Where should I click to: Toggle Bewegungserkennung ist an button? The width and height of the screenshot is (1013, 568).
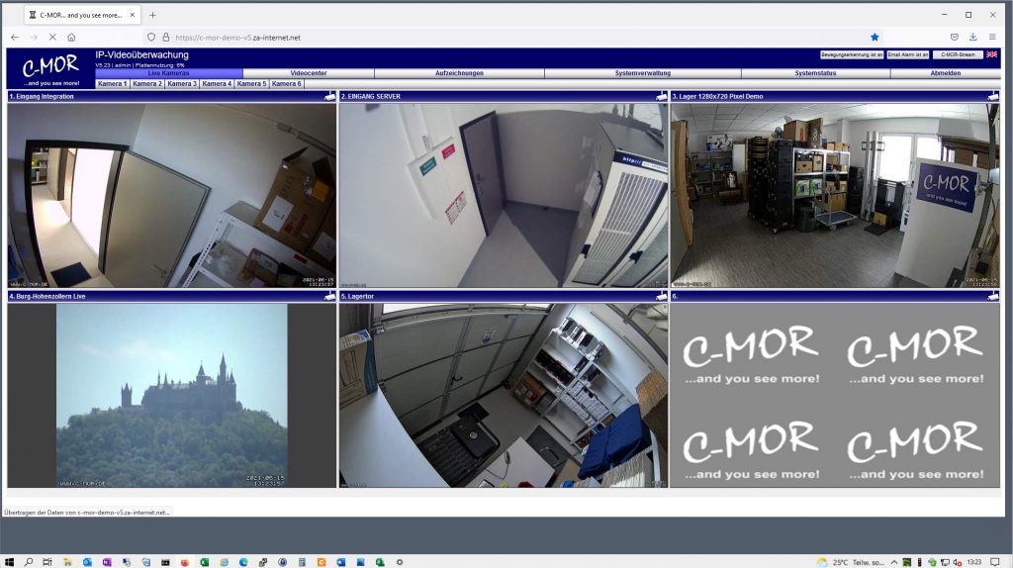[x=852, y=55]
